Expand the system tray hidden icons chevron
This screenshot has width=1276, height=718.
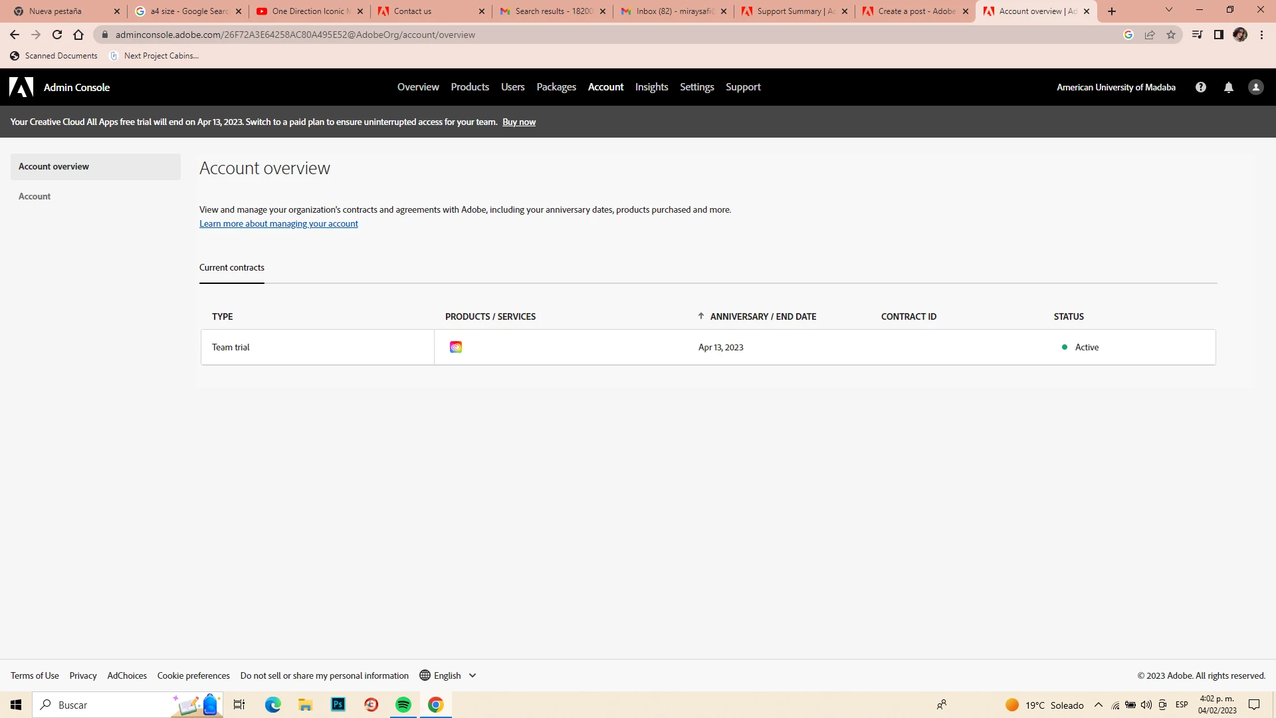click(1098, 705)
